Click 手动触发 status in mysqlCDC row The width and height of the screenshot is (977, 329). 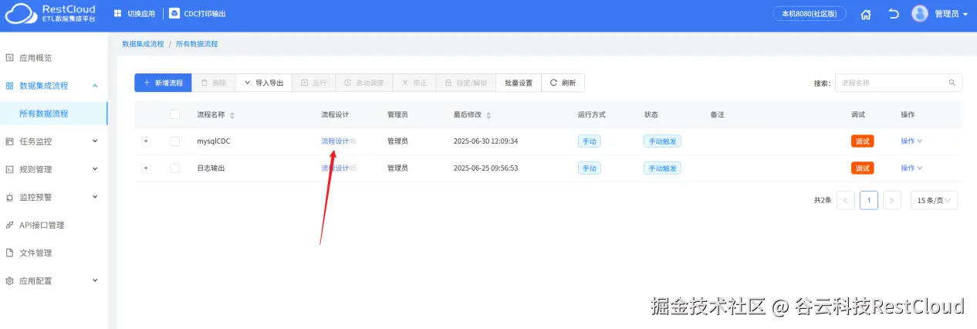tap(663, 141)
